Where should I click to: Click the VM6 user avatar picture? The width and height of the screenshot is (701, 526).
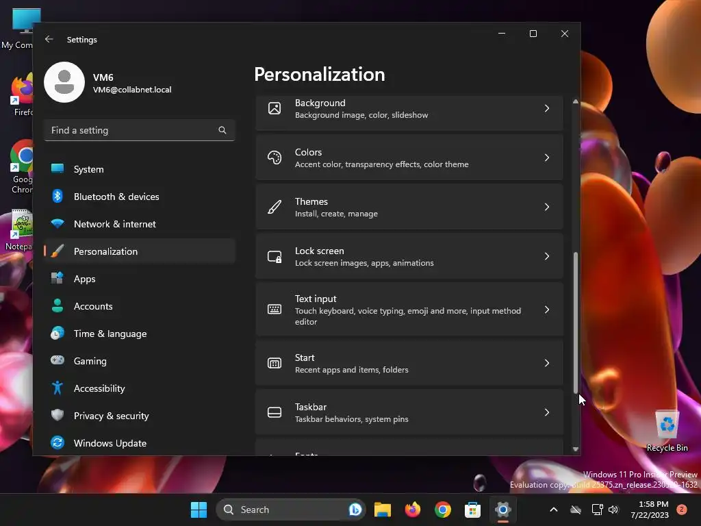pyautogui.click(x=64, y=82)
